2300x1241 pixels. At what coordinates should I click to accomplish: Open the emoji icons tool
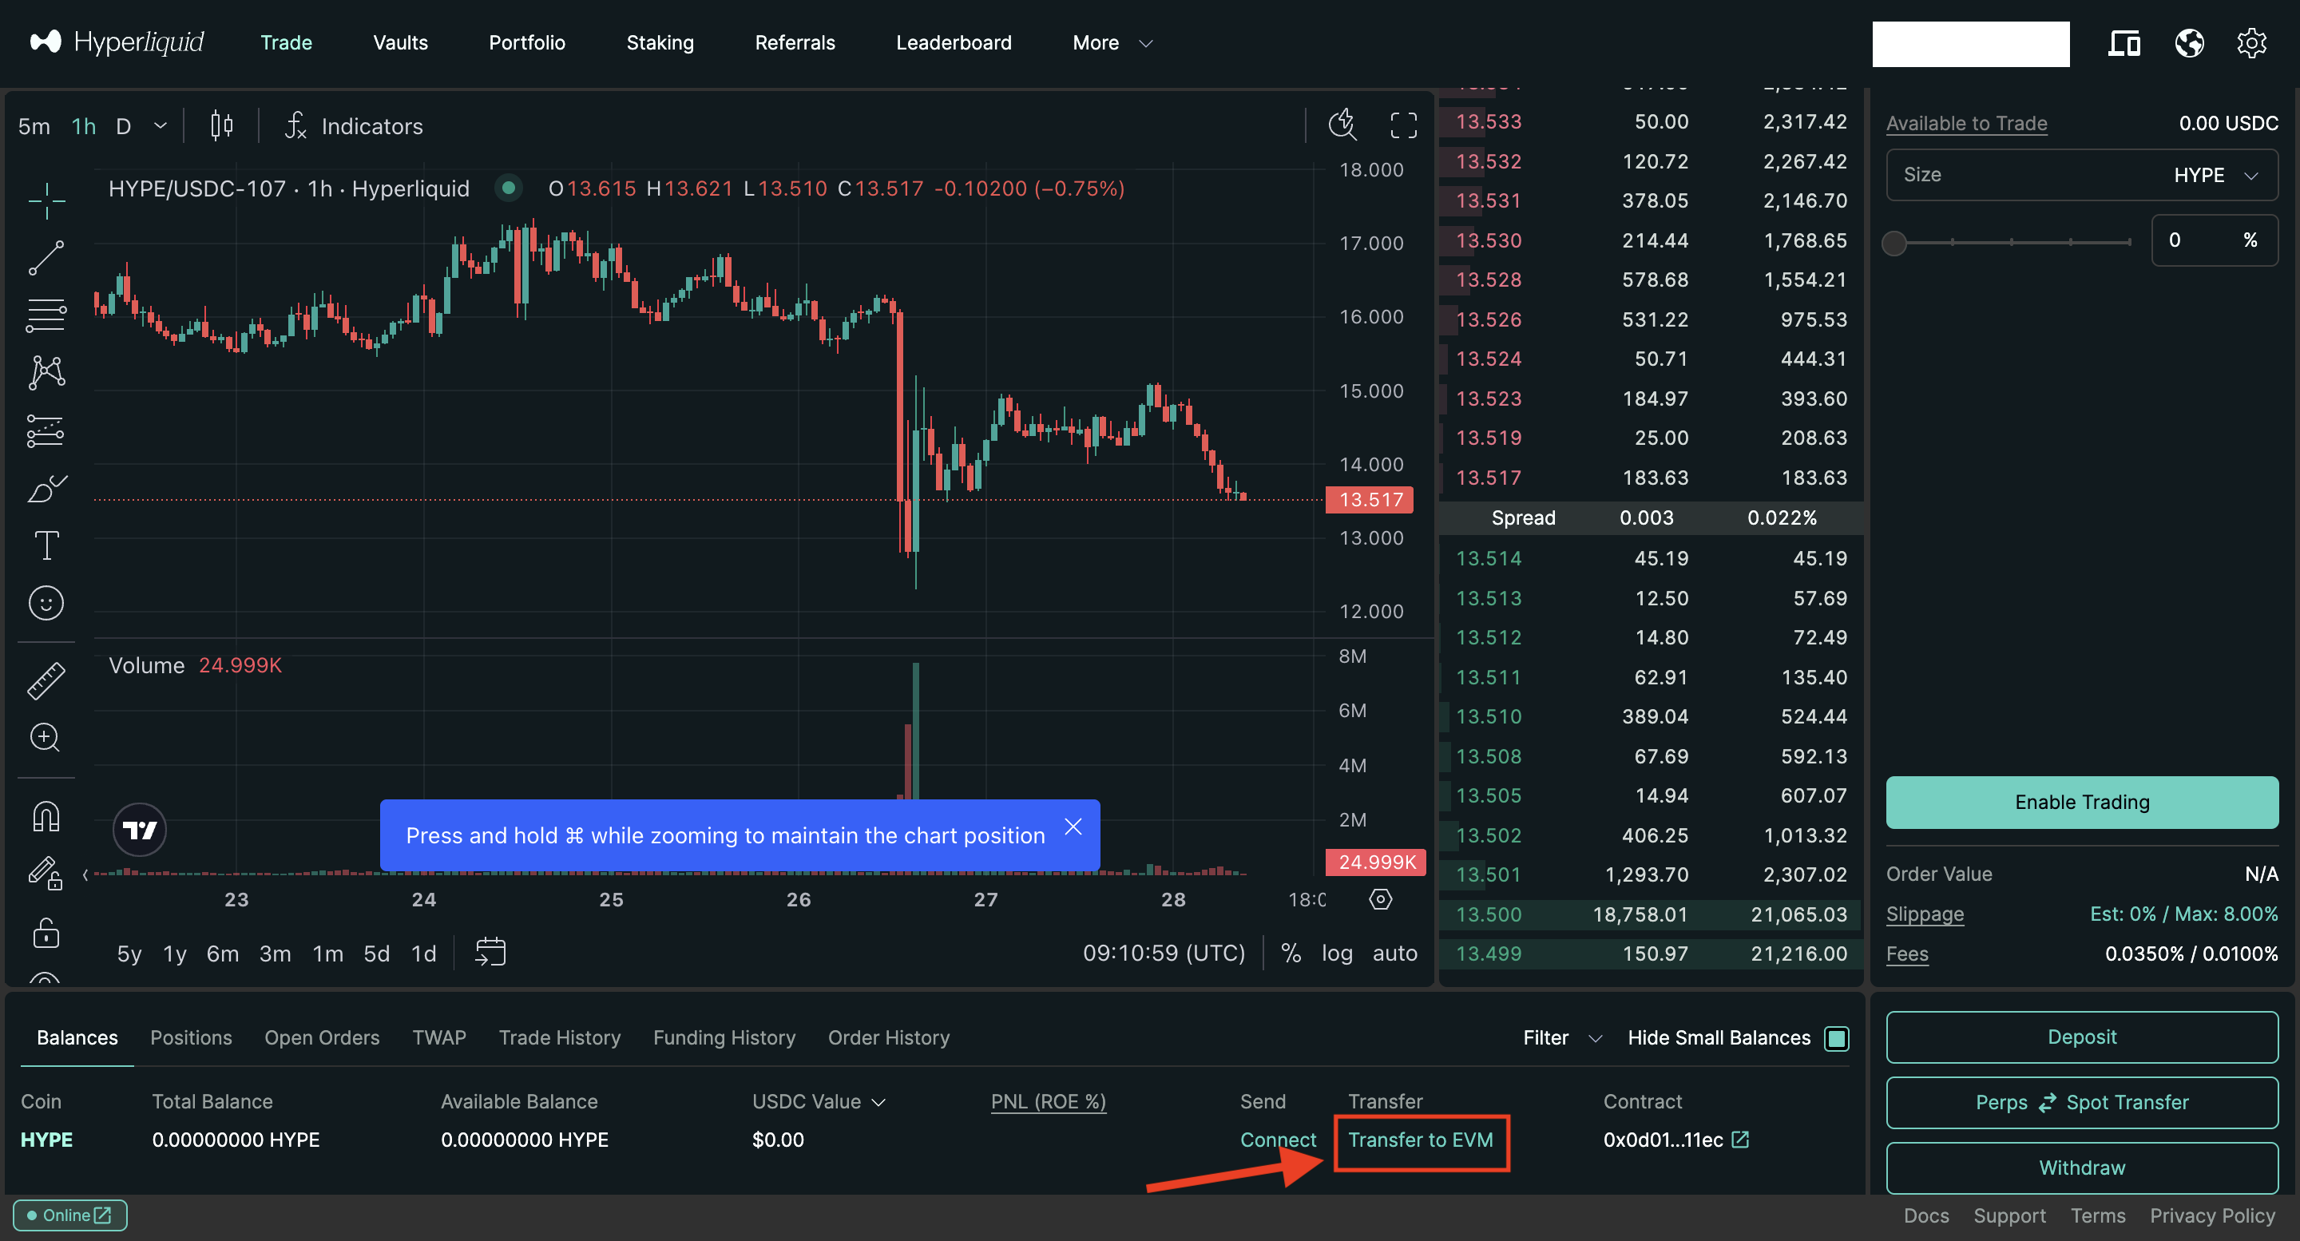pos(46,604)
